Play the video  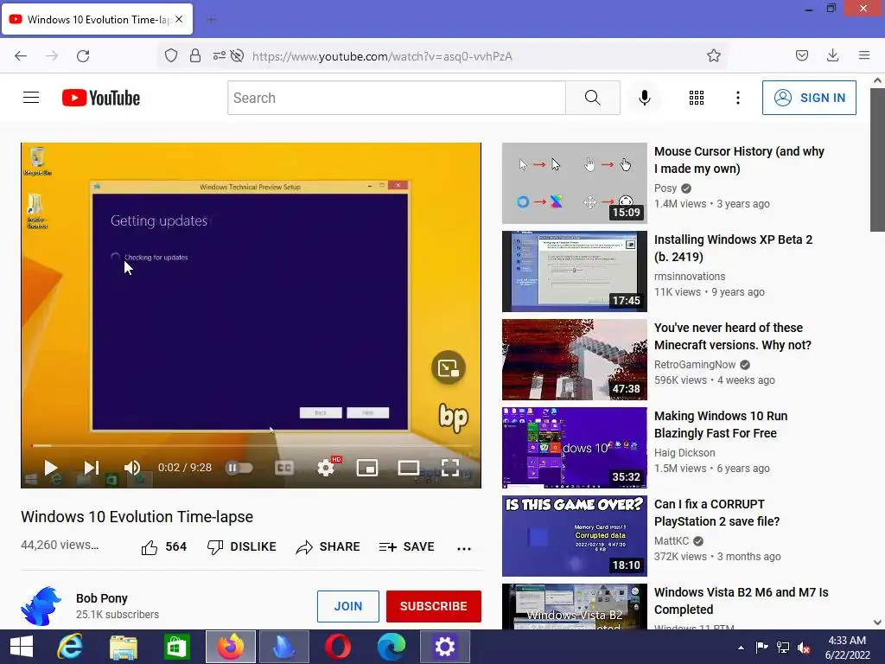tap(51, 468)
